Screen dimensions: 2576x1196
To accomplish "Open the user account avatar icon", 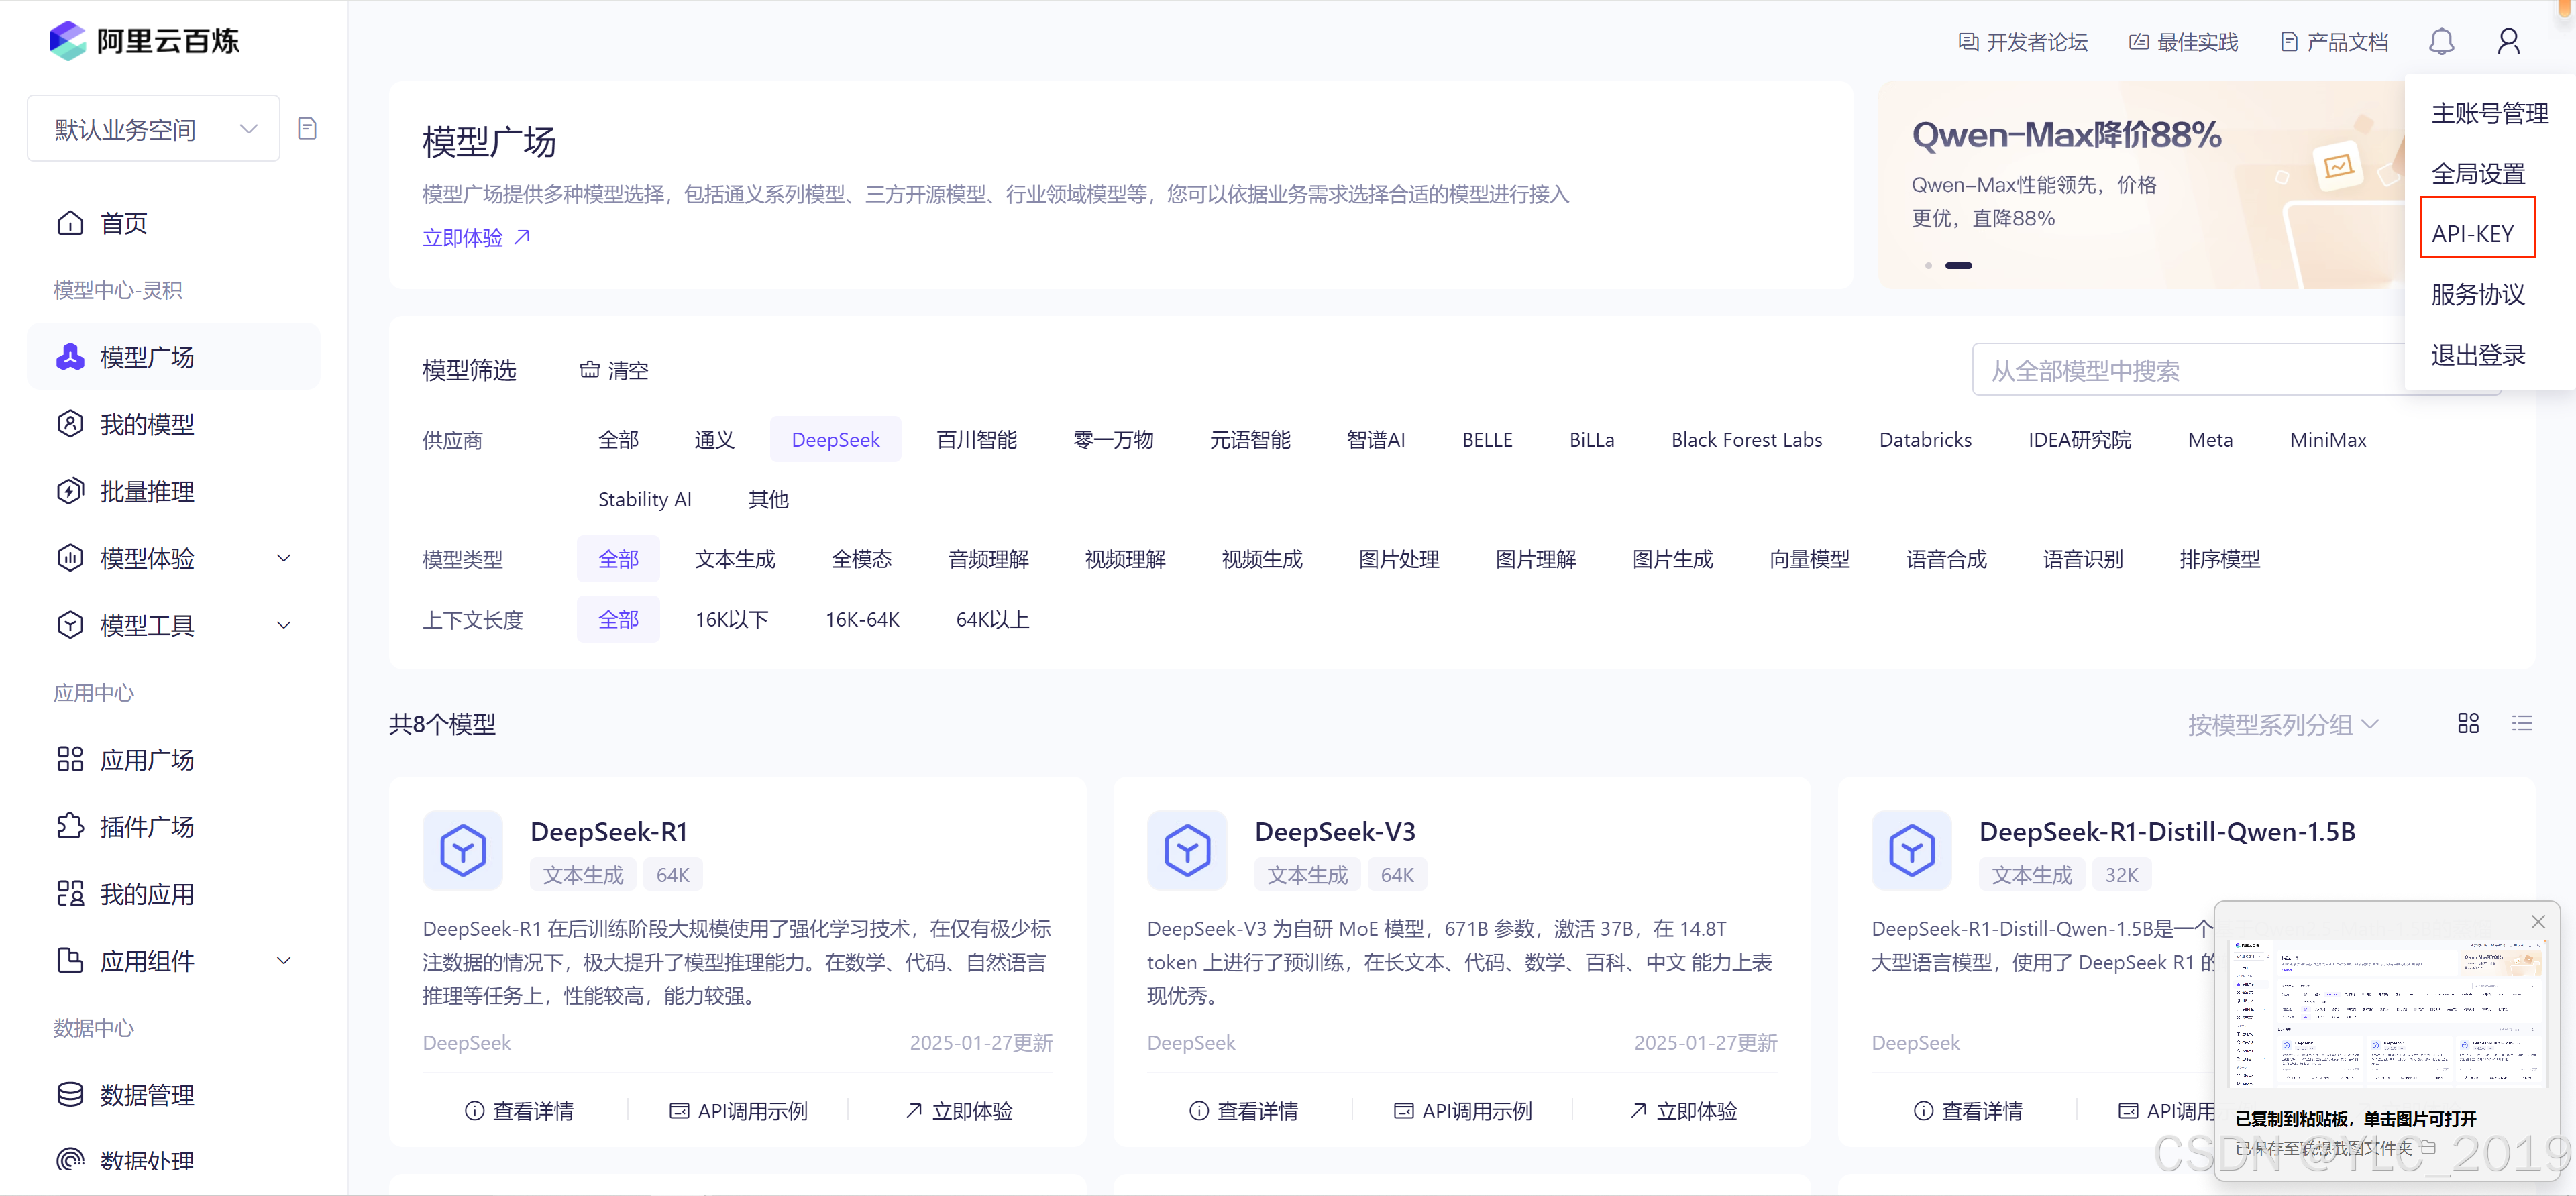I will (2508, 41).
